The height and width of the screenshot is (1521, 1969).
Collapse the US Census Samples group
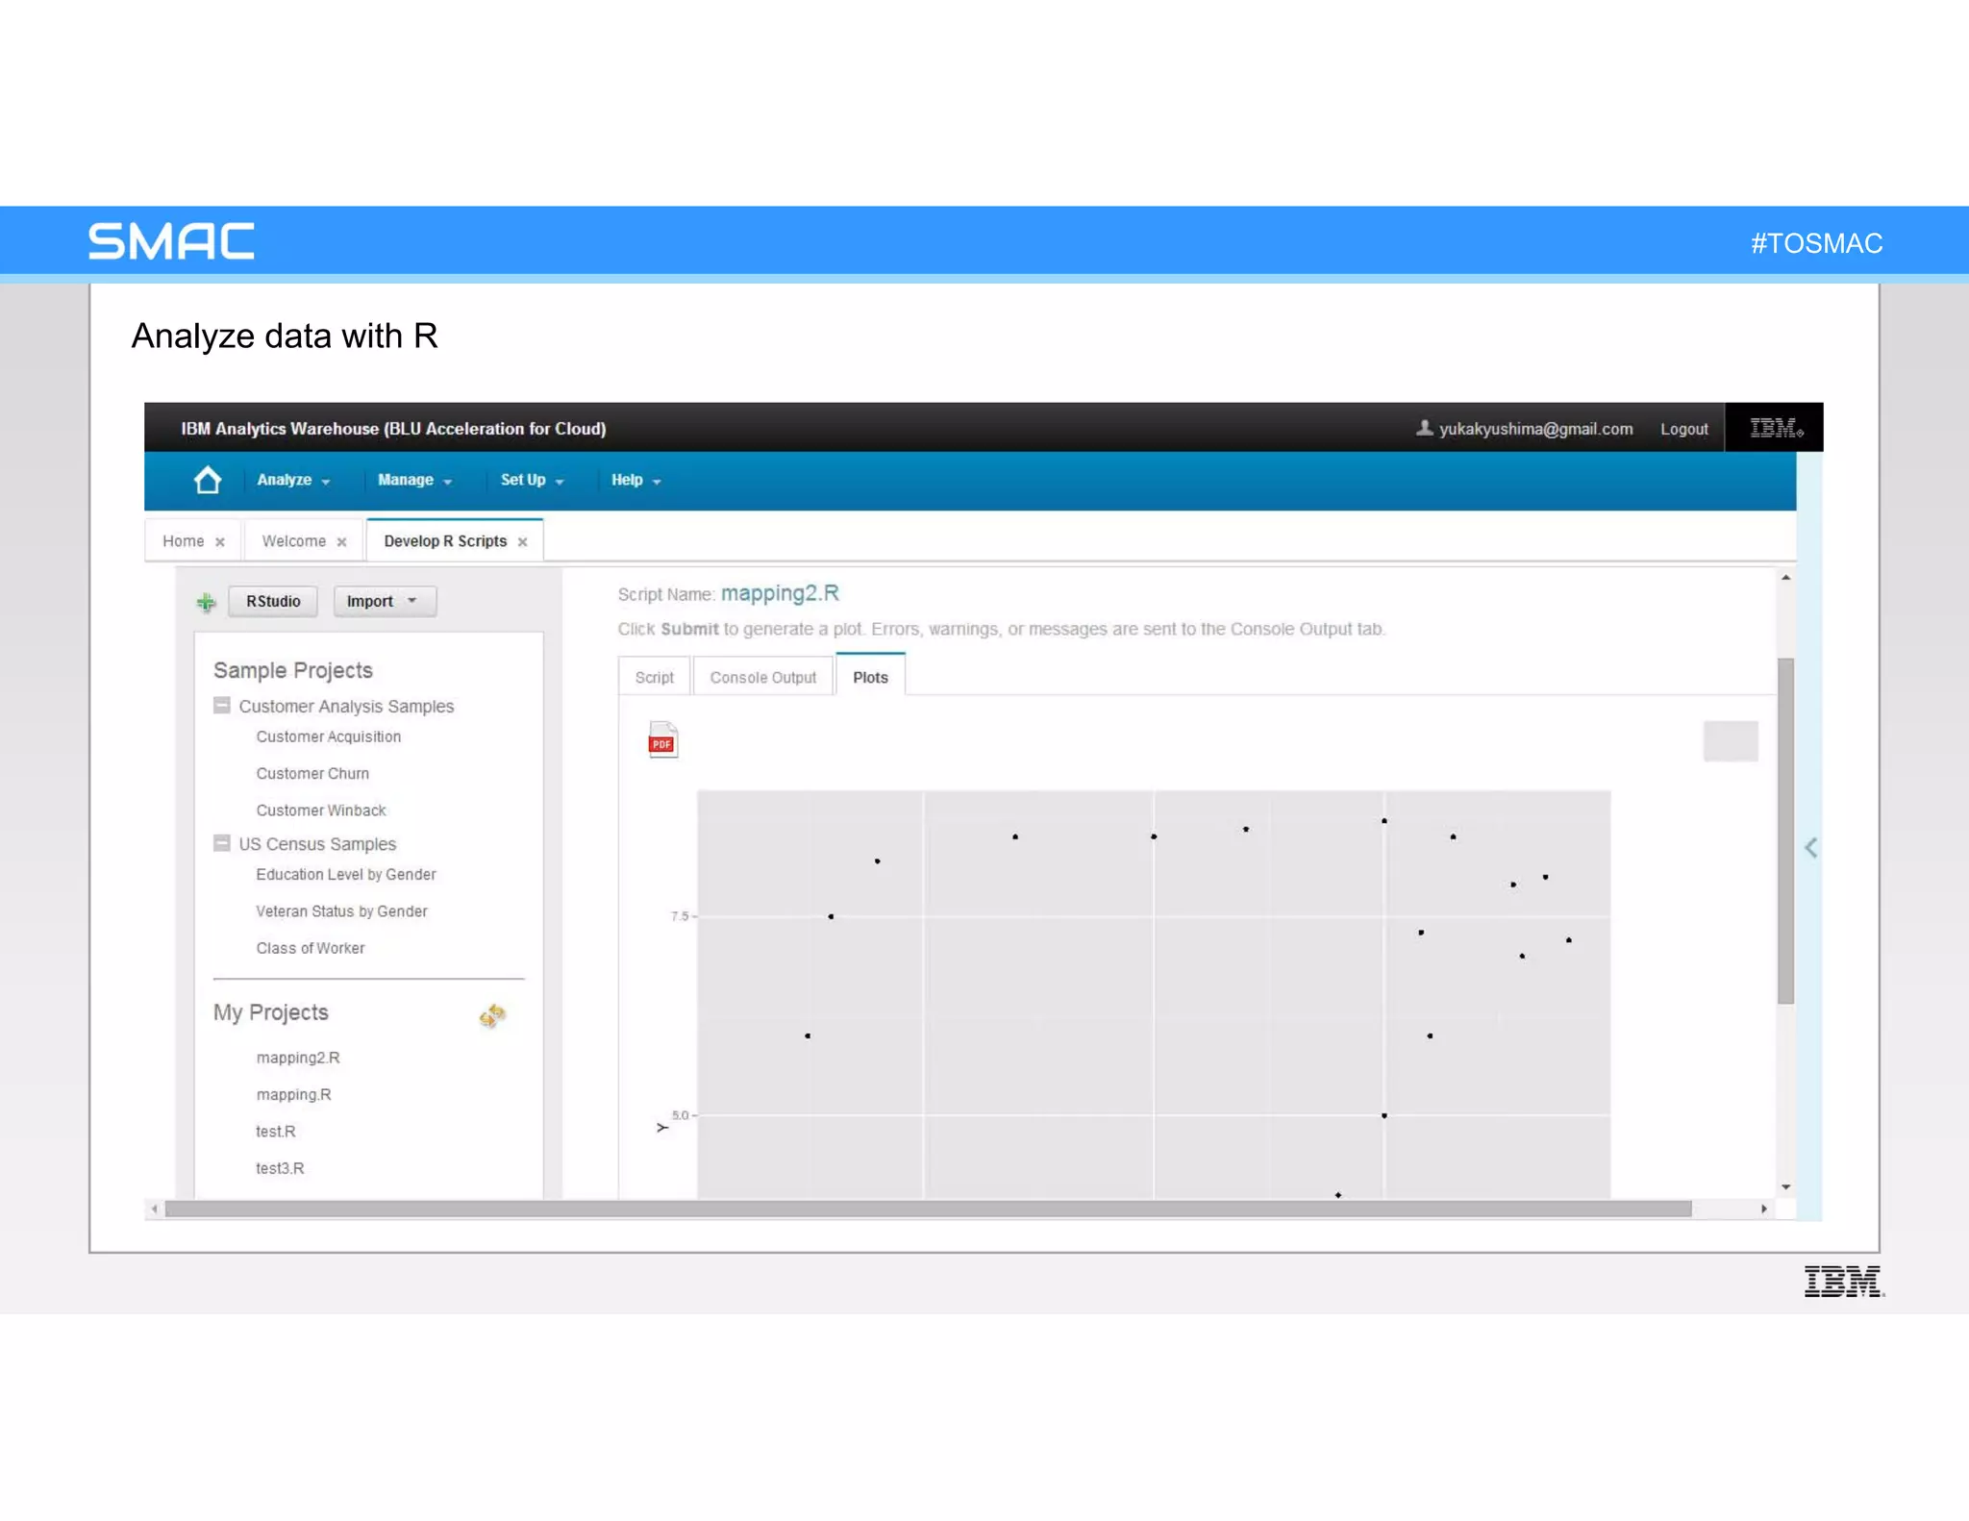pos(222,843)
